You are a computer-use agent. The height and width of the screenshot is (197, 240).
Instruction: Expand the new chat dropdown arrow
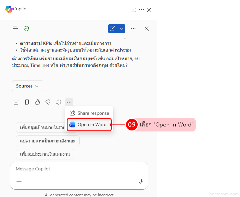coord(121,29)
